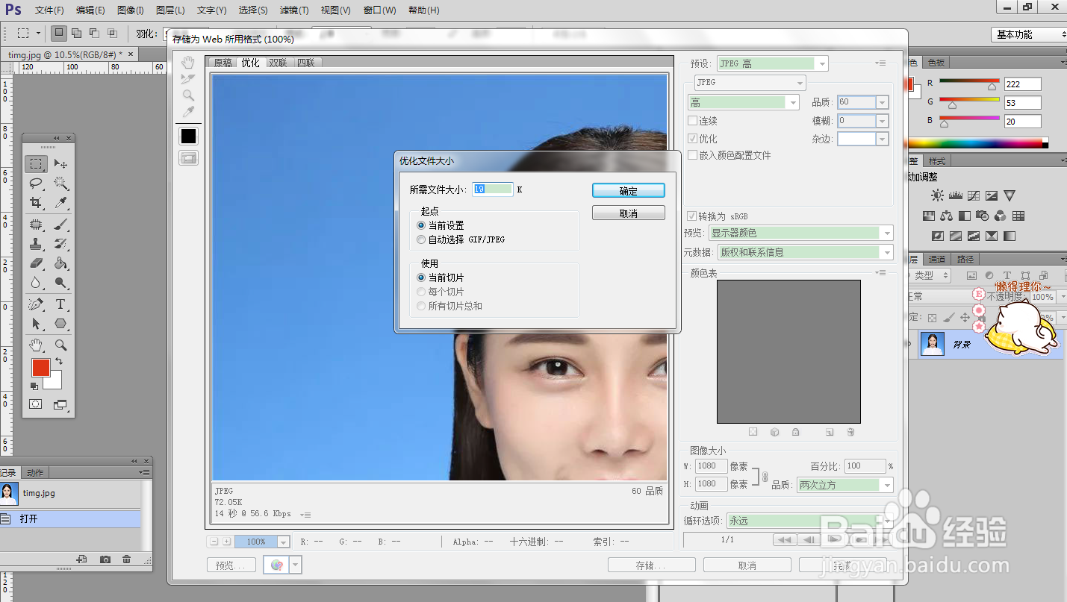The width and height of the screenshot is (1067, 602).
Task: Select the Lasso tool in Photoshop toolbox
Action: pyautogui.click(x=36, y=183)
